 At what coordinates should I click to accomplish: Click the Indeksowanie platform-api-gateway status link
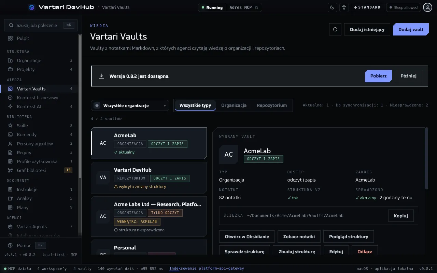pyautogui.click(x=207, y=269)
